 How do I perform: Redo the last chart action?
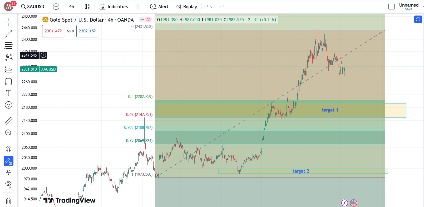(x=222, y=7)
